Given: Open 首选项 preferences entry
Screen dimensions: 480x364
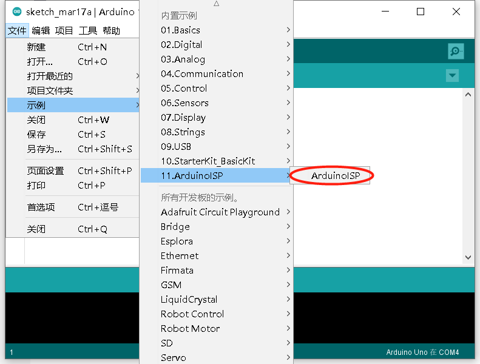Looking at the screenshot, I should pyautogui.click(x=73, y=207).
